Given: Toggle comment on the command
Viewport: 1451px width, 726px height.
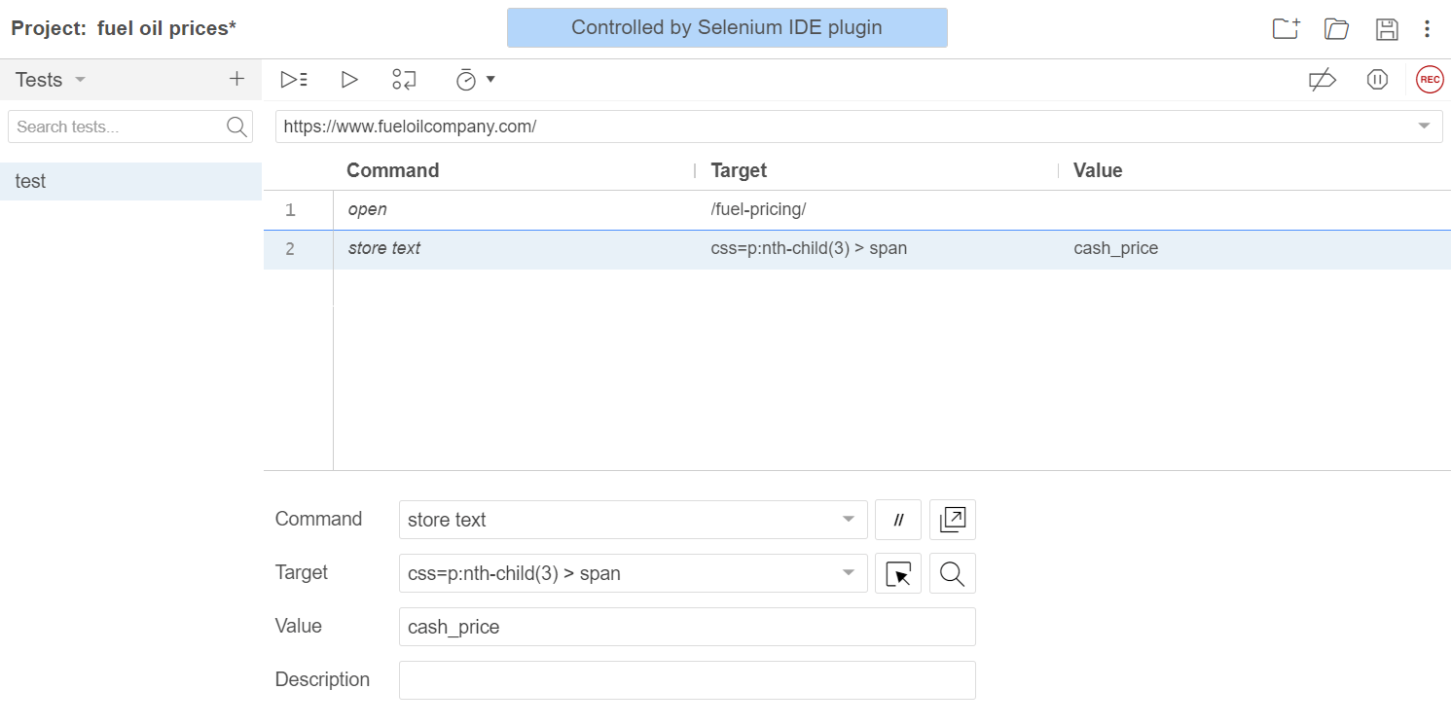Looking at the screenshot, I should 898,520.
